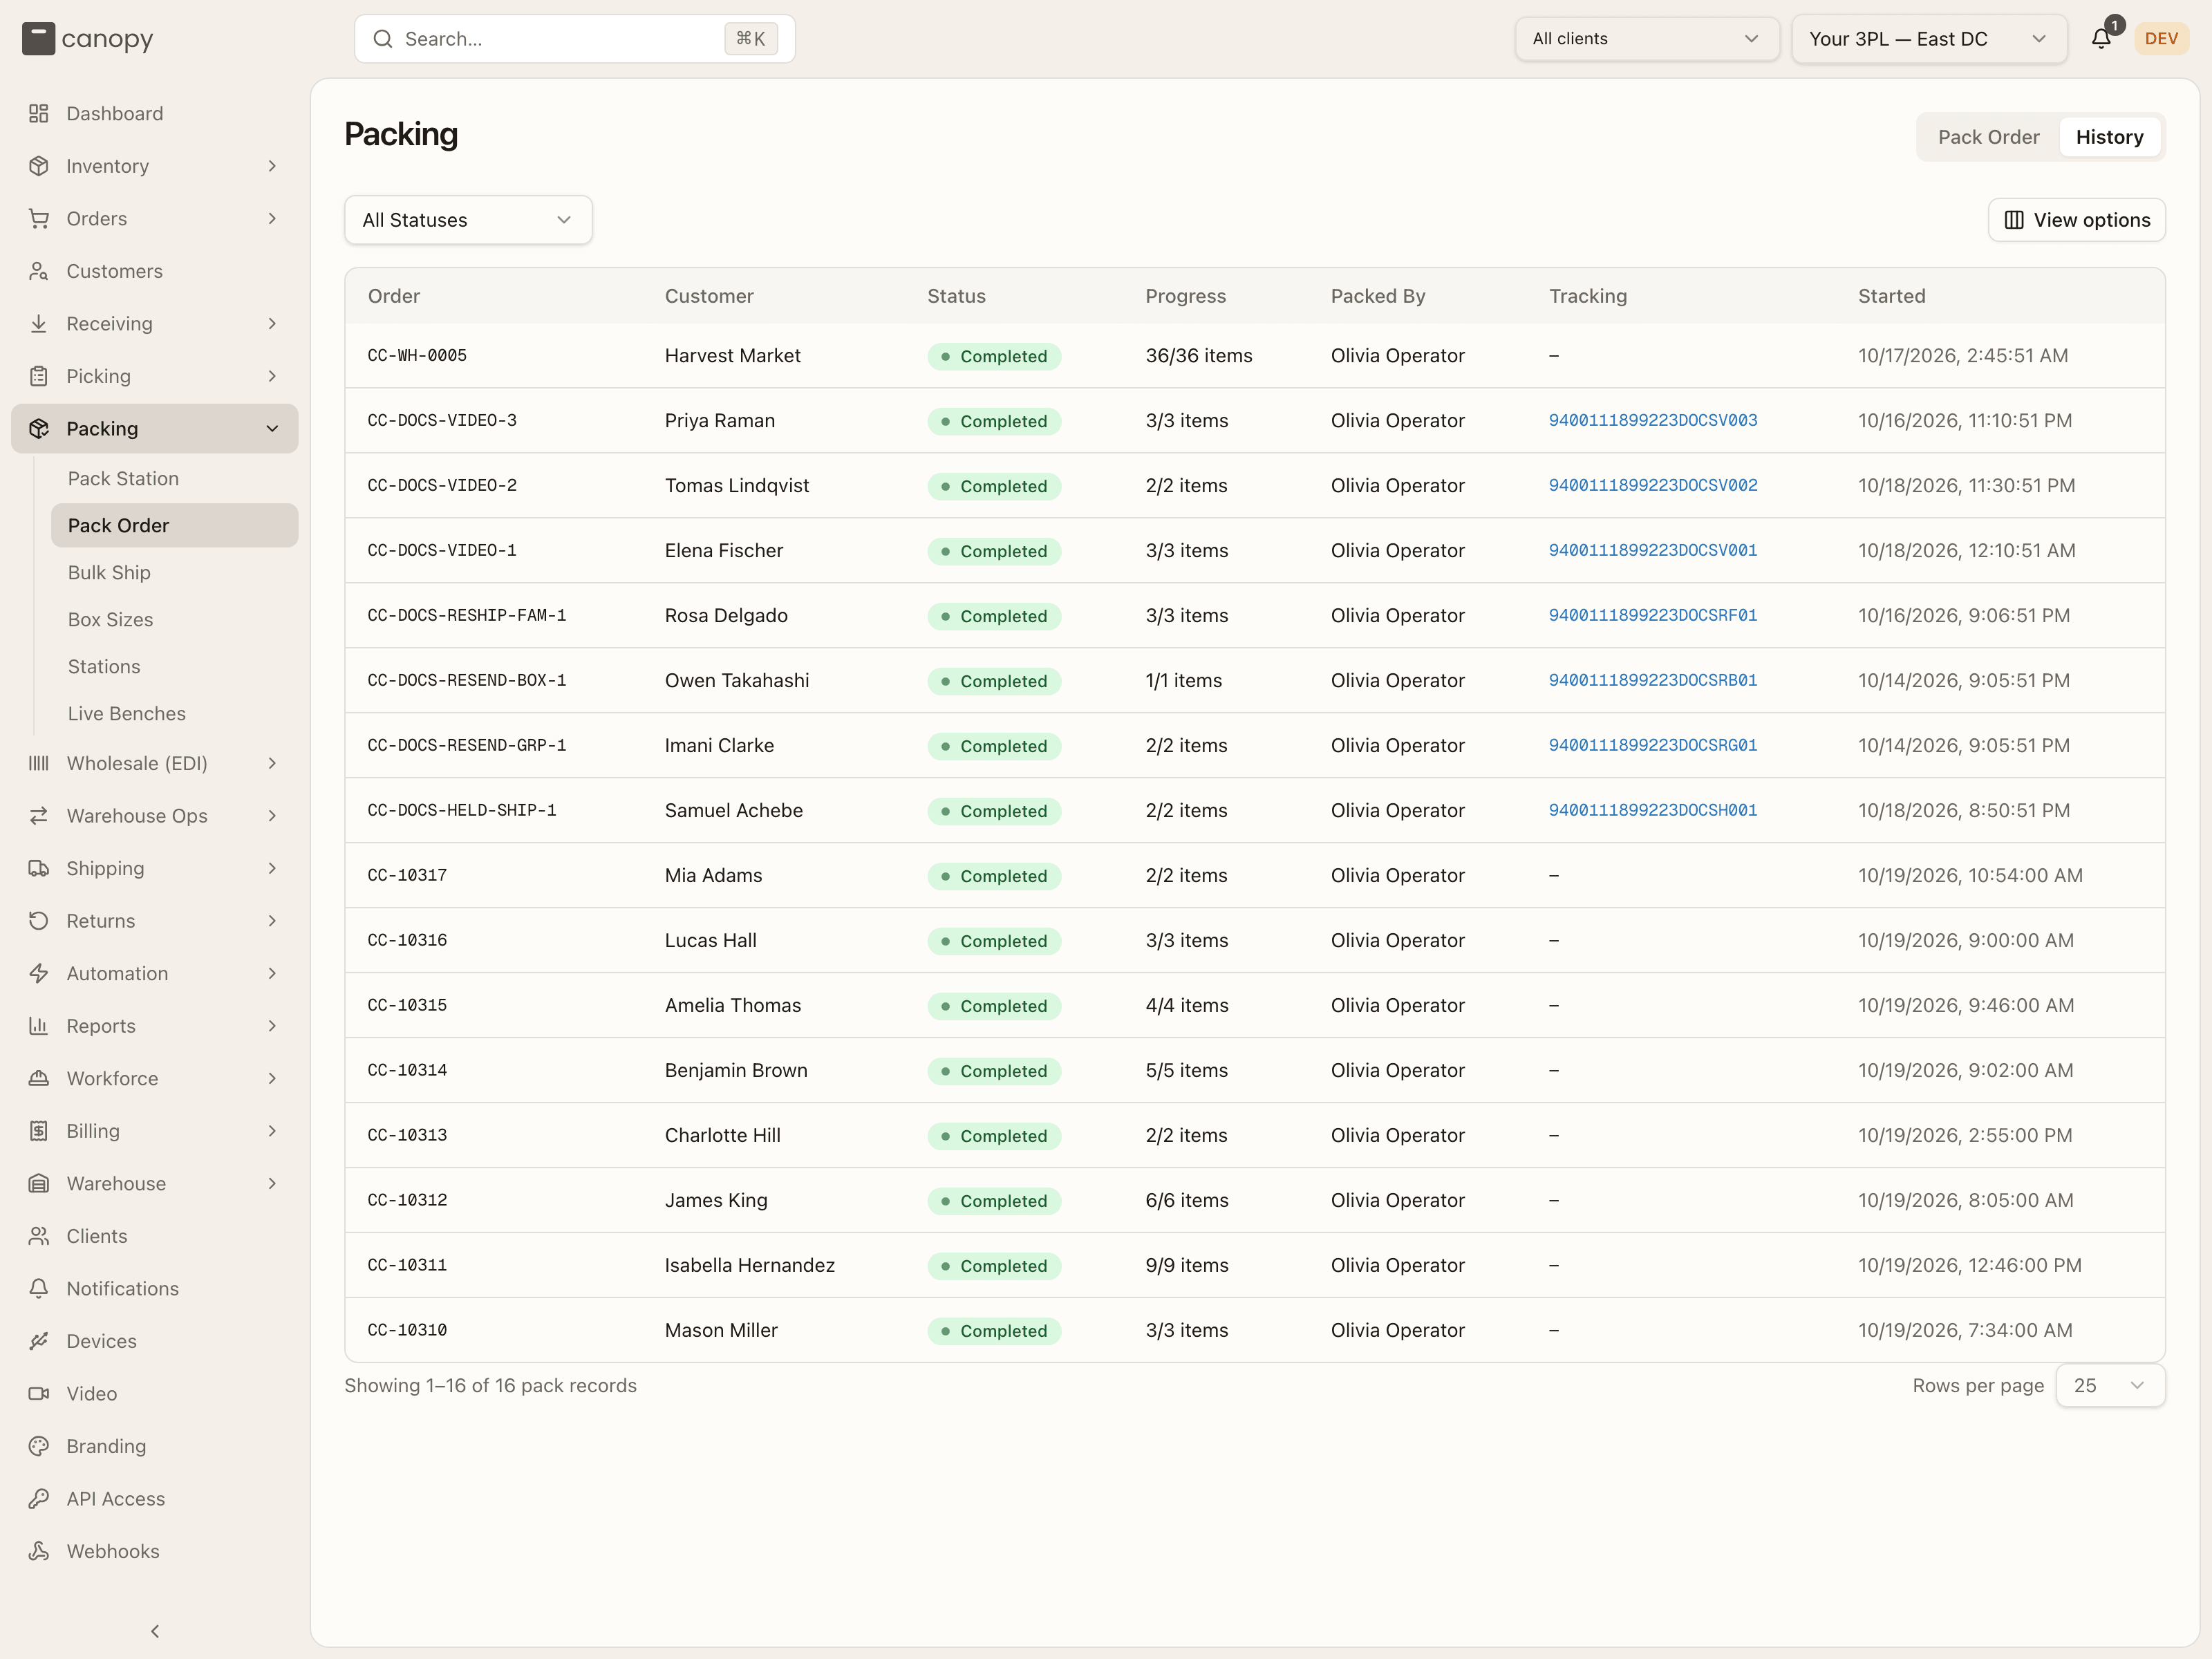2212x1659 pixels.
Task: Open Live Benches submenu item
Action: point(174,714)
